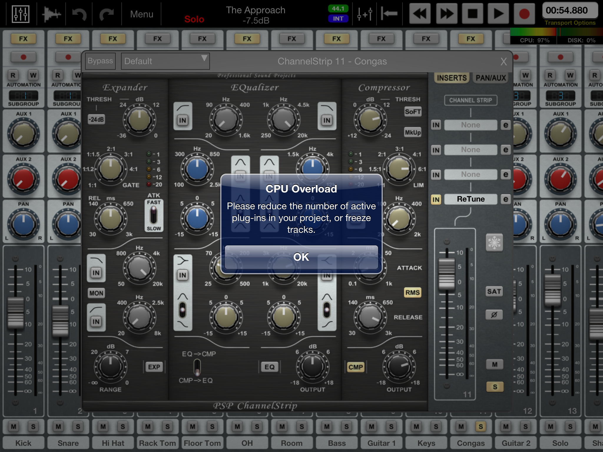Screen dimensions: 603x452
Task: Arm record on Kick channel
Action: (x=23, y=57)
